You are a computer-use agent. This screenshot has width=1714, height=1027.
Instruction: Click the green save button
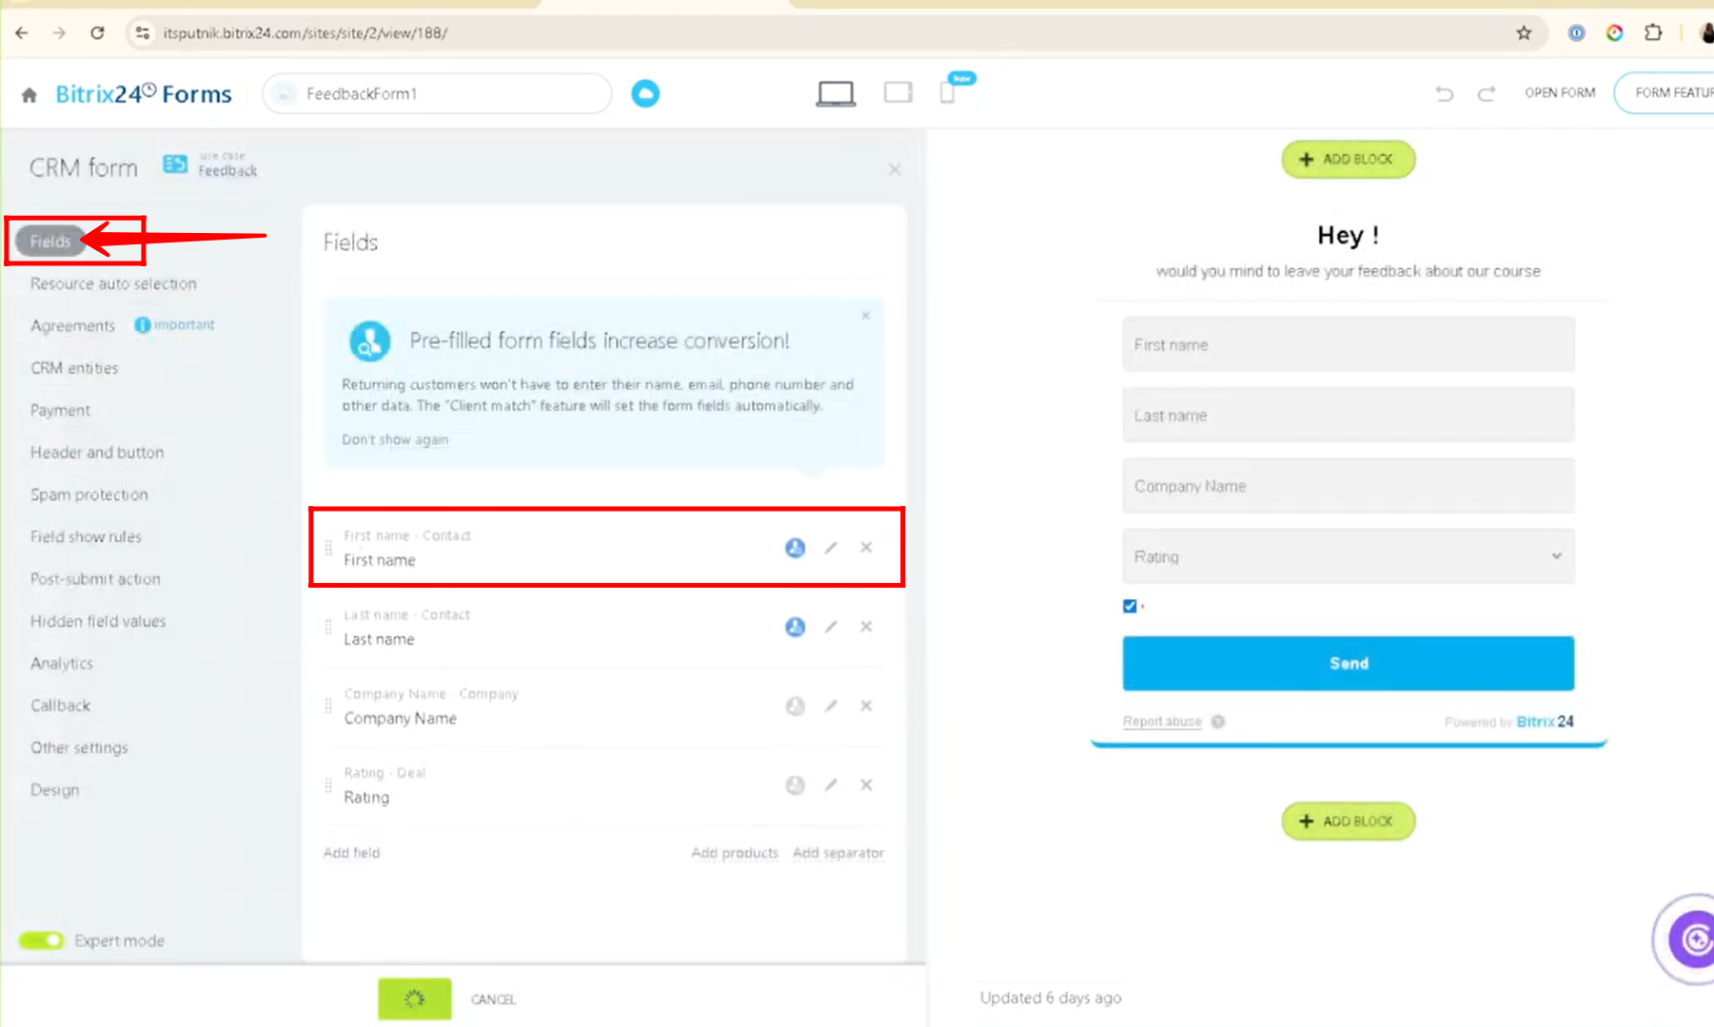[x=415, y=998]
